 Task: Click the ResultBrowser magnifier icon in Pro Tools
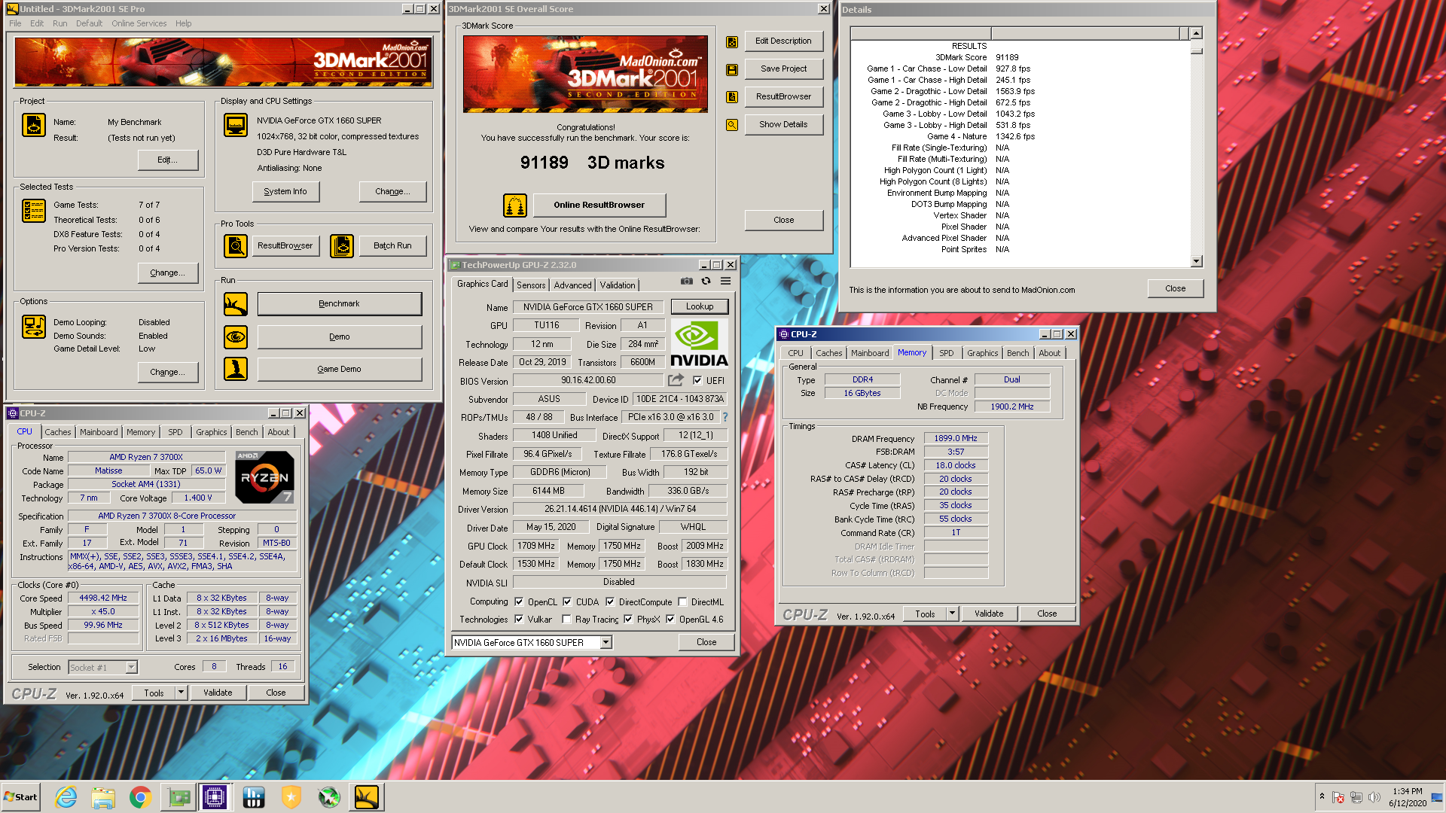(236, 246)
